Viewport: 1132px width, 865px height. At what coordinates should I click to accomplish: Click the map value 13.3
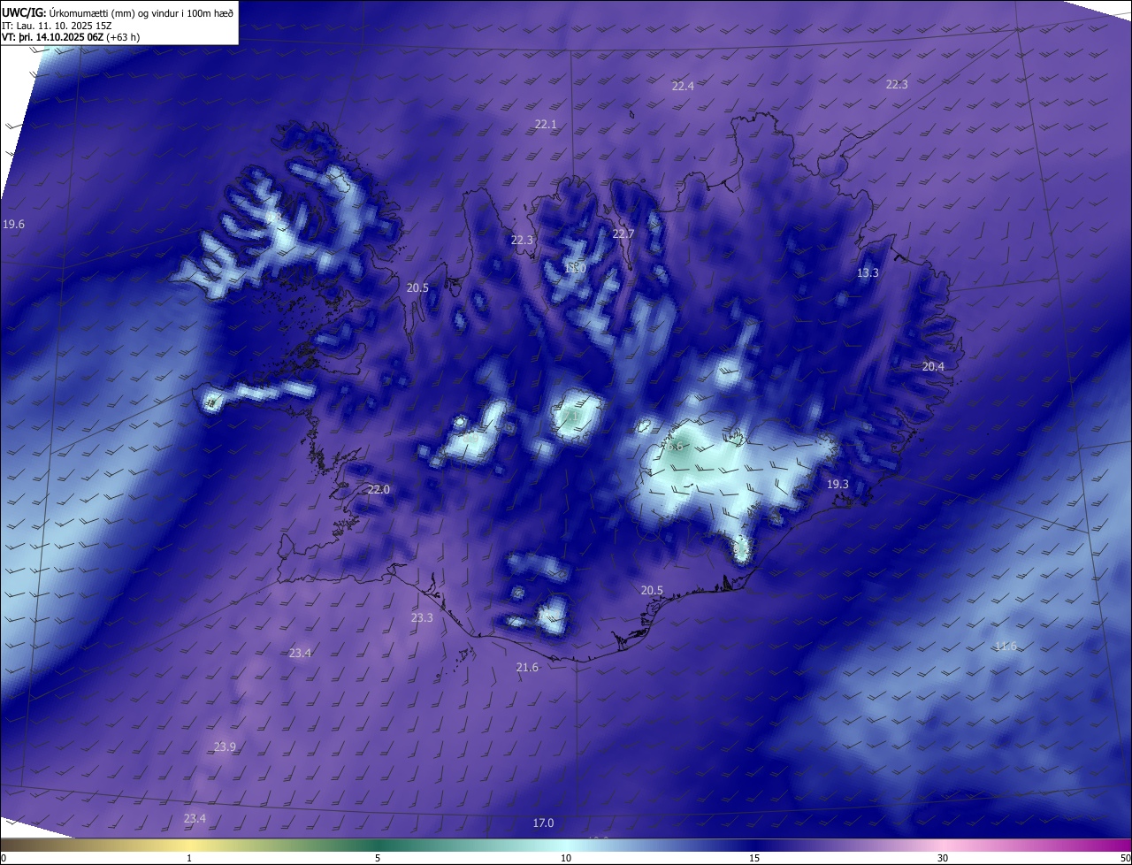click(x=868, y=273)
